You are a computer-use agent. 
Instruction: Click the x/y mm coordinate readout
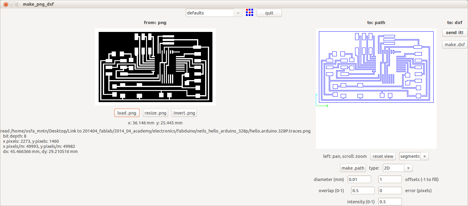pyautogui.click(x=155, y=123)
